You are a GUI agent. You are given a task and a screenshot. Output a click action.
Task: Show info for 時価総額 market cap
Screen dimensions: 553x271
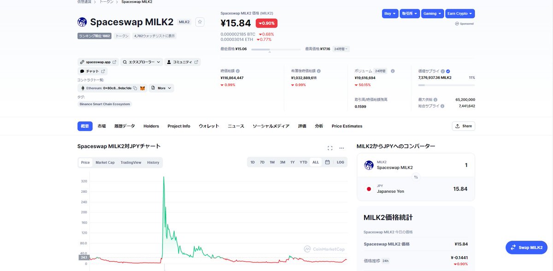tap(238, 71)
